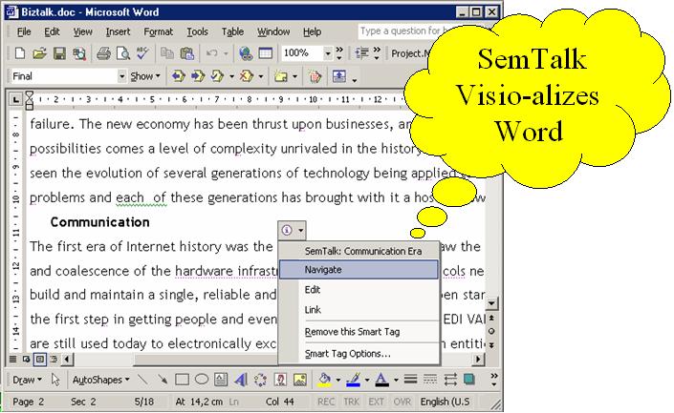Image resolution: width=674 pixels, height=413 pixels.
Task: Insert a new comment with the note icon
Action: (281, 76)
